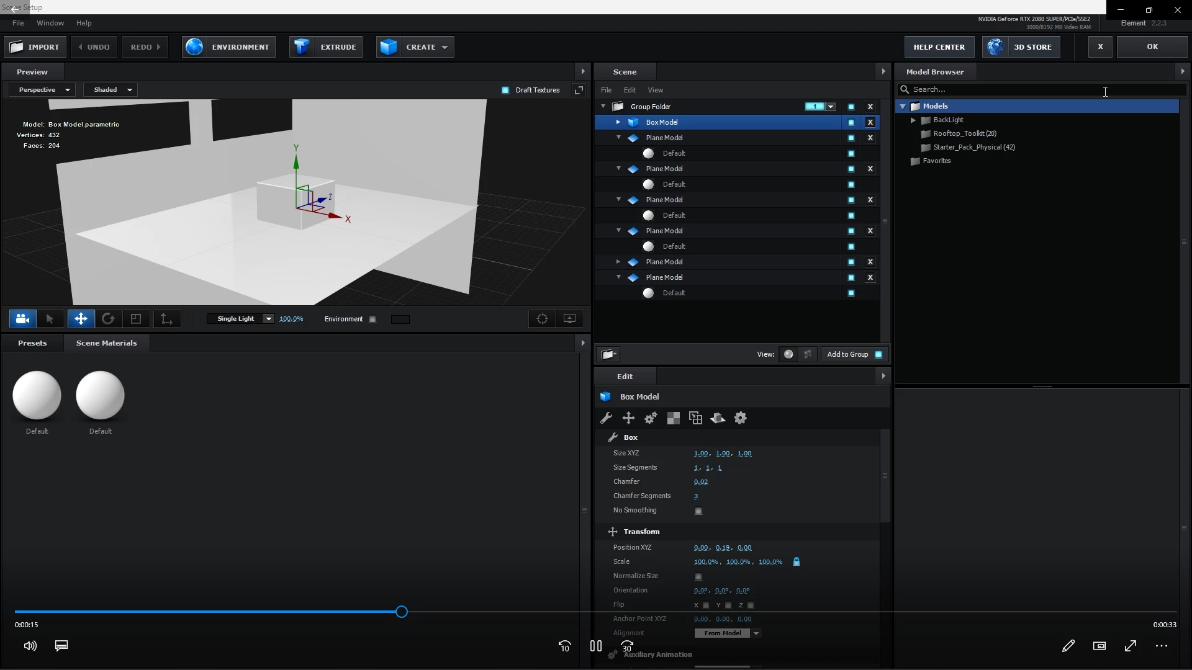Expand the Box Model tree item
The width and height of the screenshot is (1192, 670).
pos(618,122)
